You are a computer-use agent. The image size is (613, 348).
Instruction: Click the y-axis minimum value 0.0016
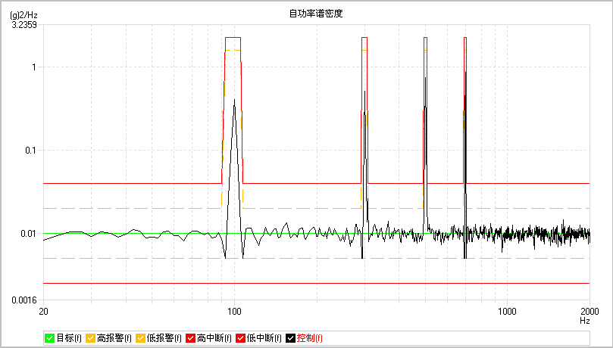[x=24, y=300]
